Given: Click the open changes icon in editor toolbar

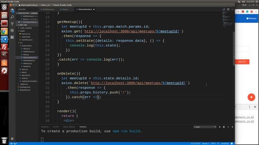Looking at the screenshot, I should click(x=224, y=9).
